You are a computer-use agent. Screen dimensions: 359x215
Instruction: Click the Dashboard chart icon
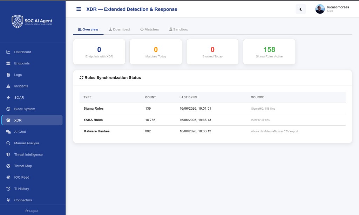coord(8,52)
